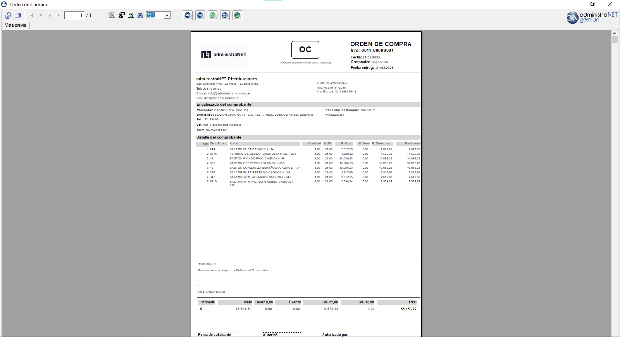Viewport: 620px width, 337px height.
Task: Click the page number input box
Action: click(74, 15)
